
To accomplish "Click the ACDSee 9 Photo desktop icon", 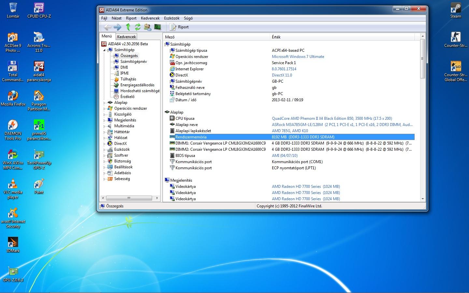I will [13, 42].
